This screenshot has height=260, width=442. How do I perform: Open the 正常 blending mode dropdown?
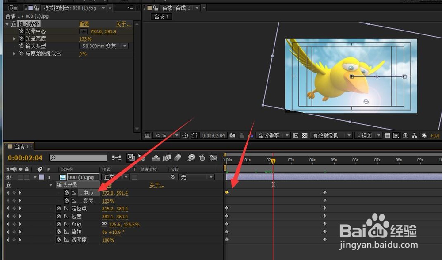click(x=115, y=177)
